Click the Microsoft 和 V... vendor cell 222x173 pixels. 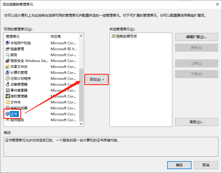point(64,49)
